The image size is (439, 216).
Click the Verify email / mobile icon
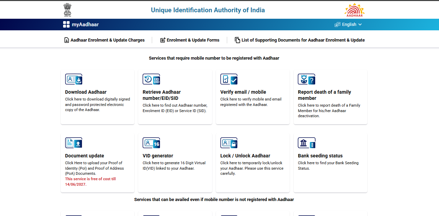tap(229, 79)
